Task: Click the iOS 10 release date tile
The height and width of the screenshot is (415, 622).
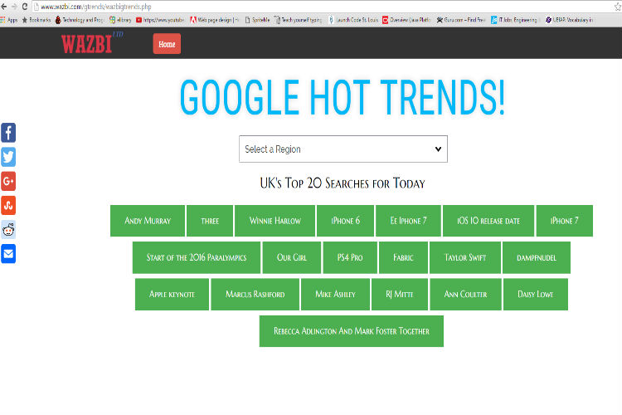Action: 488,221
